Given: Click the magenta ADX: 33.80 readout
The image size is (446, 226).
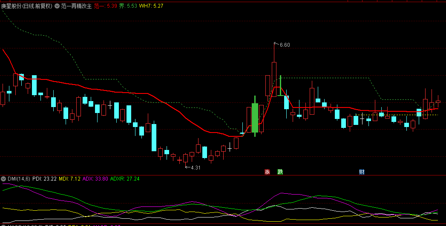Looking at the screenshot, I should click(95, 179).
